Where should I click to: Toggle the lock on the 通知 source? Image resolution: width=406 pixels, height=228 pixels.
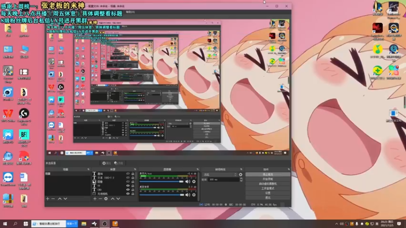pyautogui.click(x=132, y=174)
